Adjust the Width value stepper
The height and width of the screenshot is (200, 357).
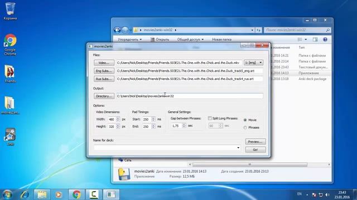pyautogui.click(x=118, y=119)
